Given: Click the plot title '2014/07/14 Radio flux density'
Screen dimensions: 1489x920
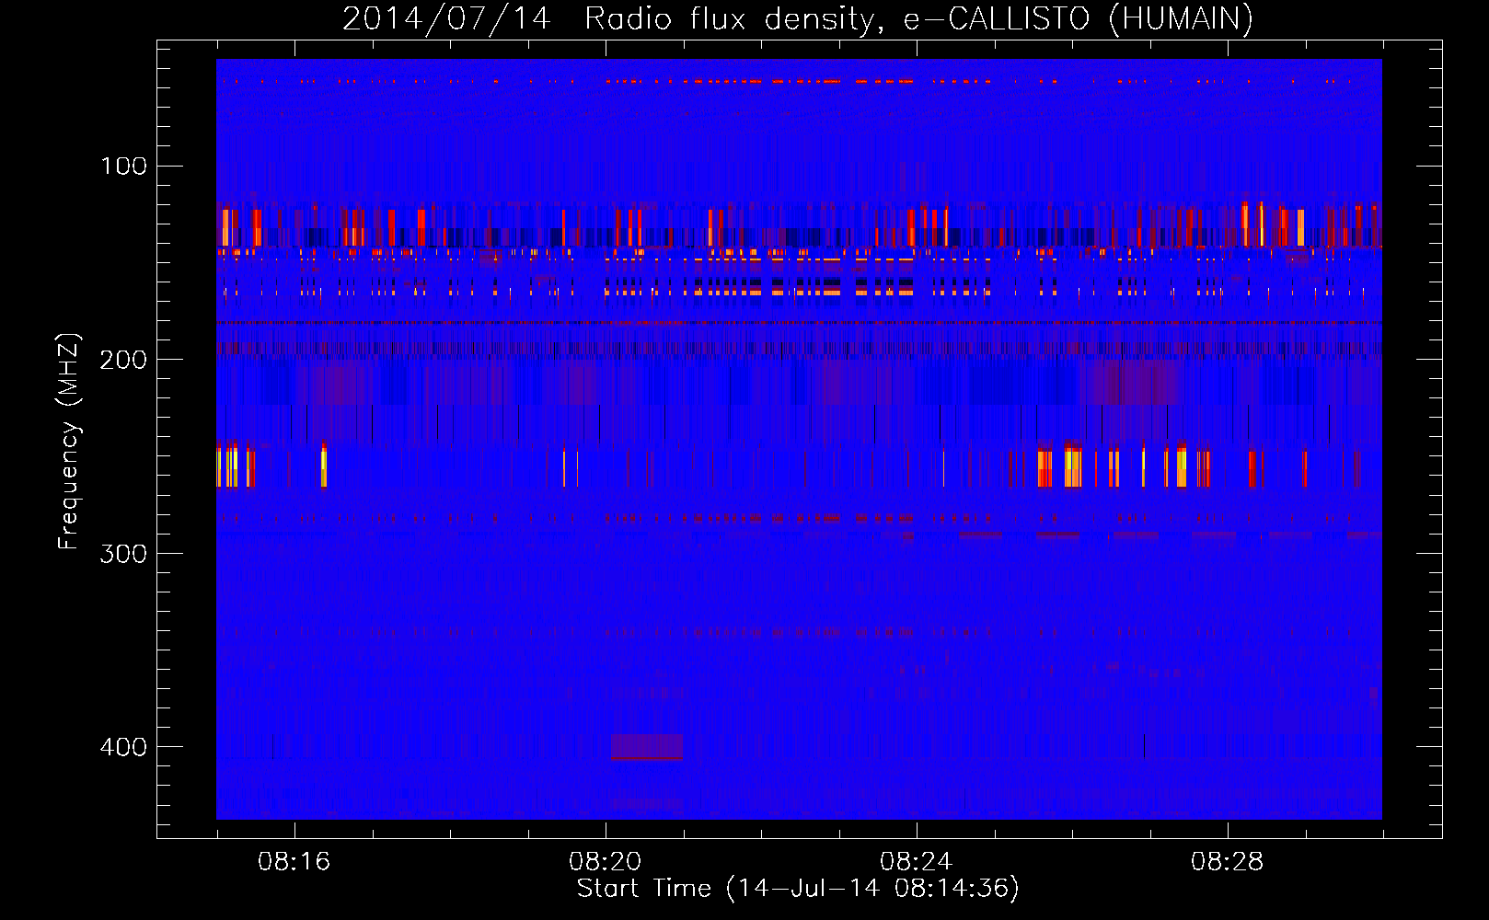Looking at the screenshot, I should pos(608,18).
